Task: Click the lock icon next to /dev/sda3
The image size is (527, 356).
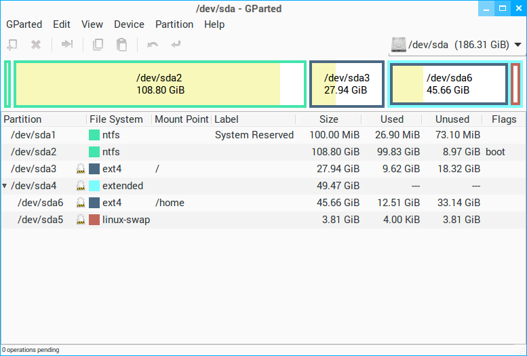Action: click(81, 169)
